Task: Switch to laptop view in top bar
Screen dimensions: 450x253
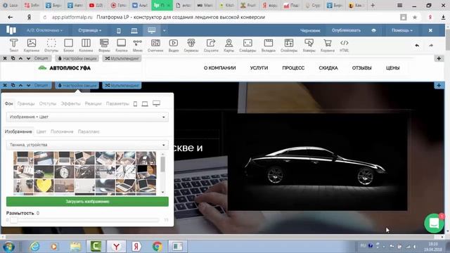Action: tap(134, 30)
